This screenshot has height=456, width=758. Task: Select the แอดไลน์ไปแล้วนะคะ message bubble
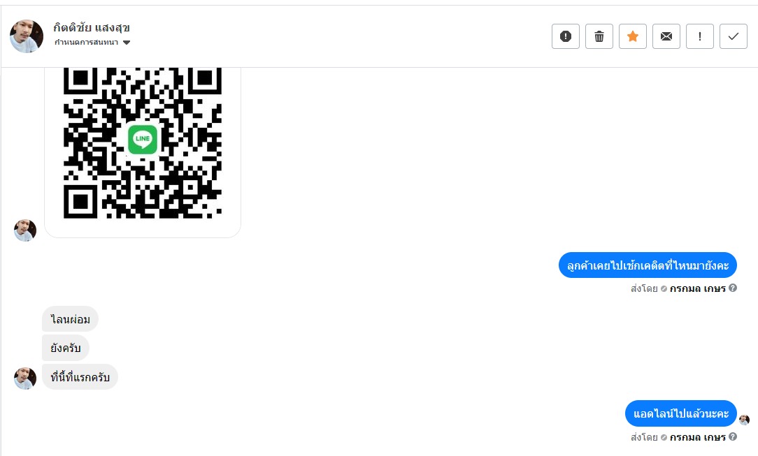680,413
